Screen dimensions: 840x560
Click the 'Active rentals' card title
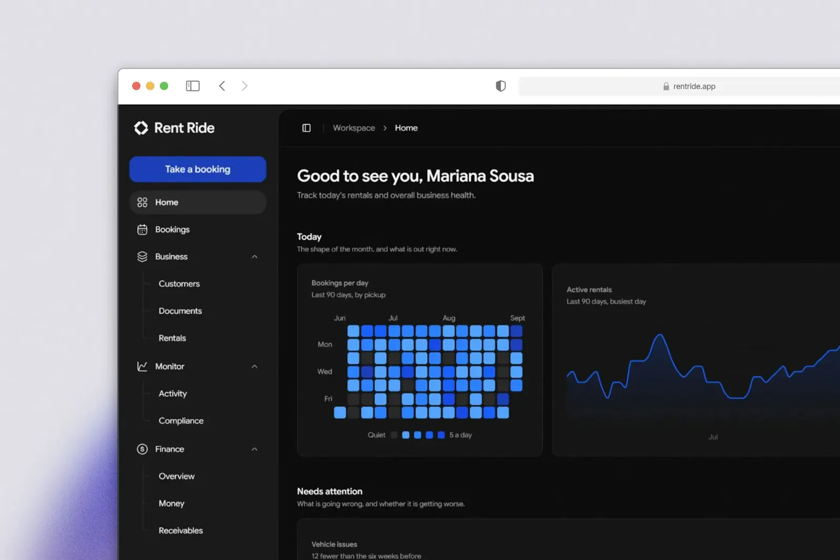[589, 290]
